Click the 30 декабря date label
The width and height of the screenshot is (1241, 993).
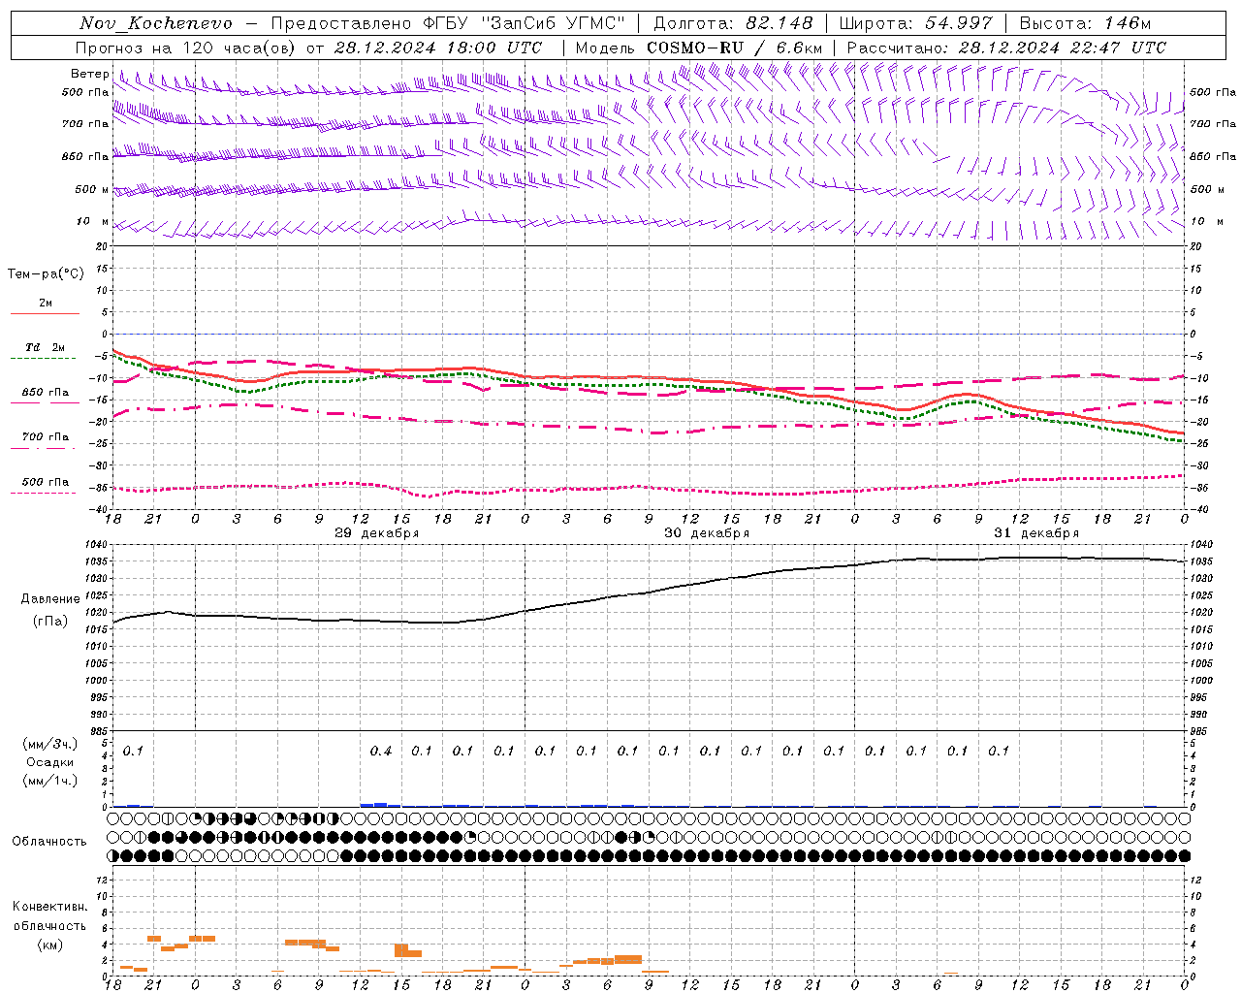[707, 533]
